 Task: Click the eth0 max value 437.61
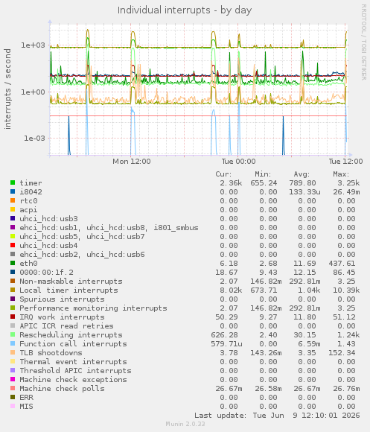coord(342,264)
